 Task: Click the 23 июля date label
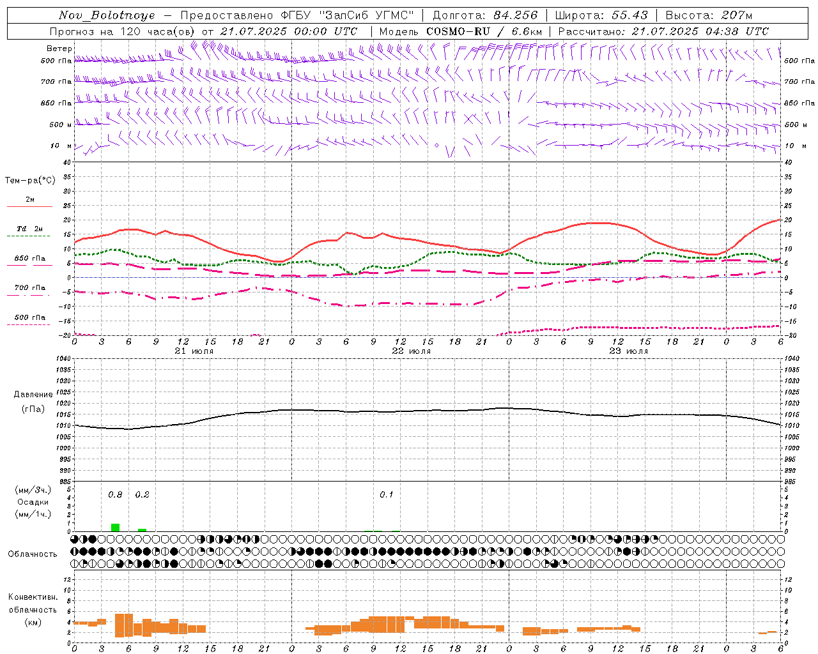coord(629,351)
